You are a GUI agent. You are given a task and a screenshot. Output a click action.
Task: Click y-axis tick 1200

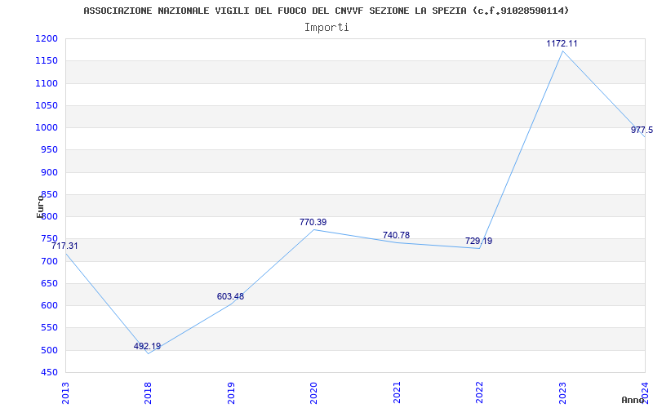[47, 39]
